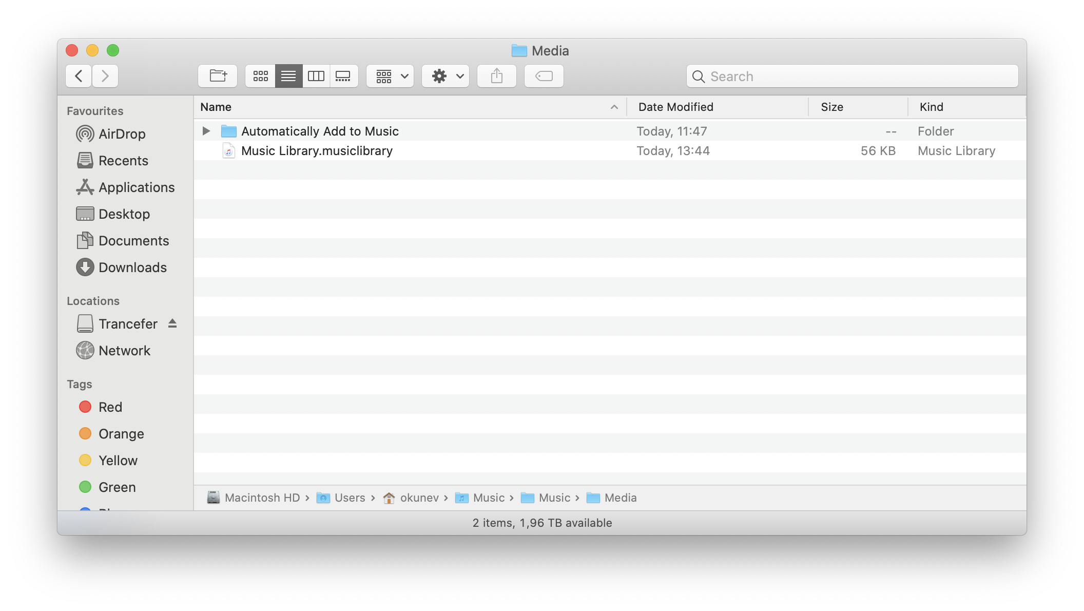Open the Action gear dropdown menu
The image size is (1084, 611).
pyautogui.click(x=446, y=76)
